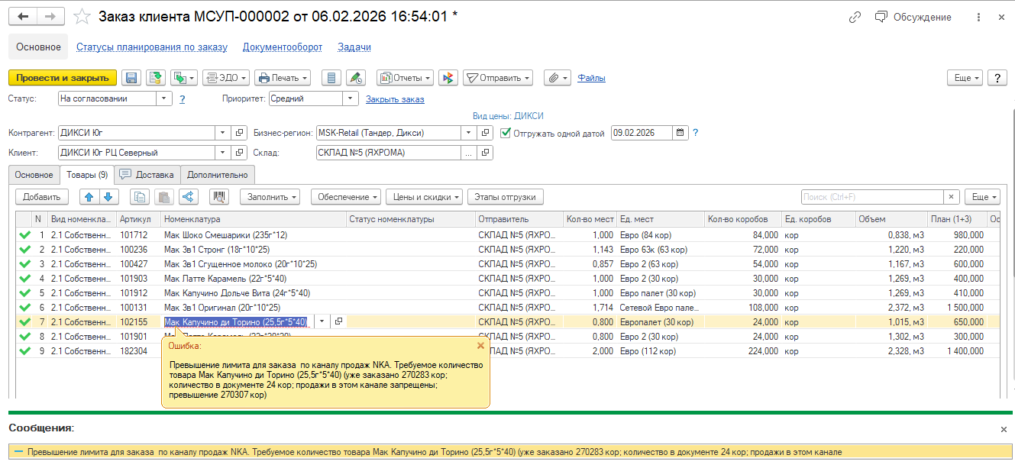Open the 'Цены и скидки' dropdown

click(x=424, y=197)
